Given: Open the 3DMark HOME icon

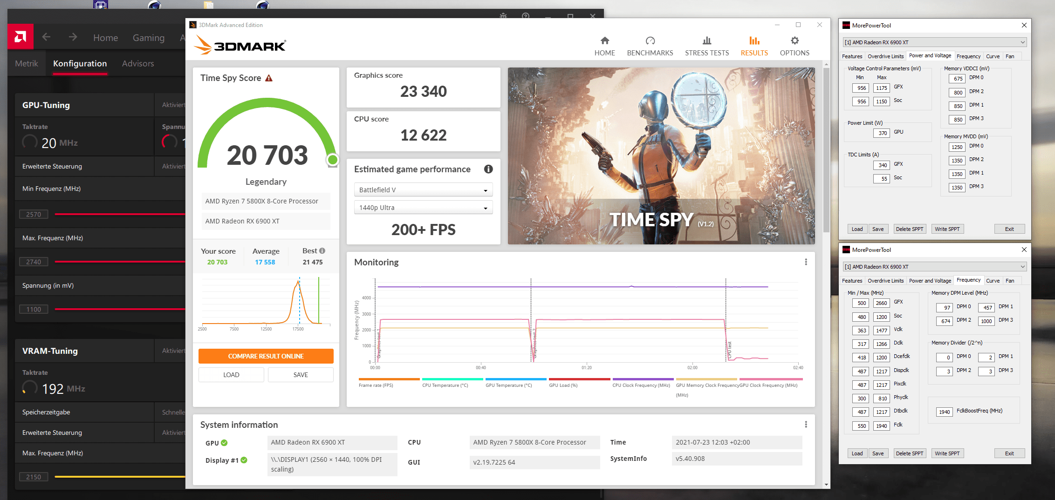Looking at the screenshot, I should tap(604, 46).
